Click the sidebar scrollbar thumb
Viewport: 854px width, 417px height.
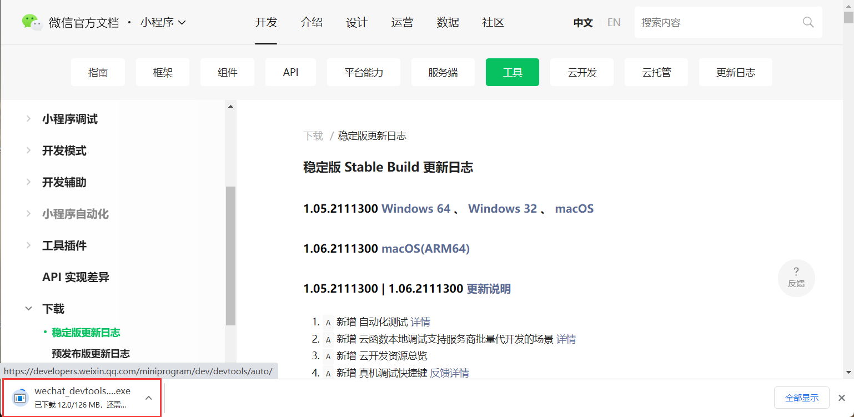coord(230,255)
